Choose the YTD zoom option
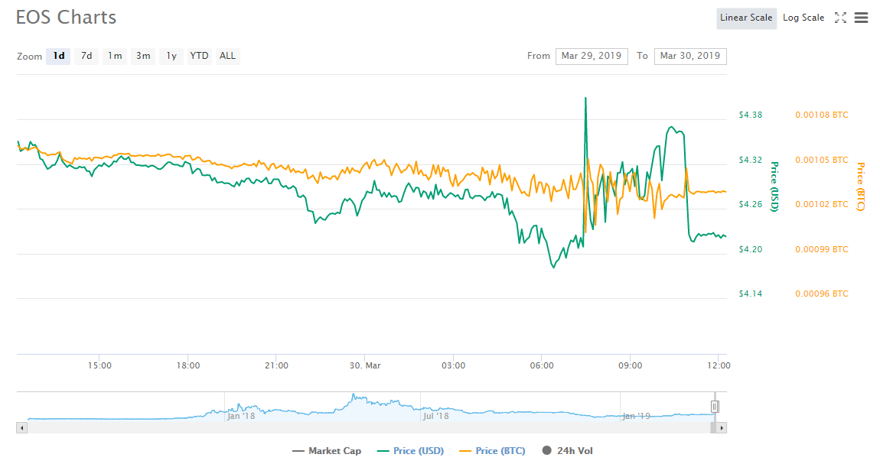880x464 pixels. pos(199,56)
